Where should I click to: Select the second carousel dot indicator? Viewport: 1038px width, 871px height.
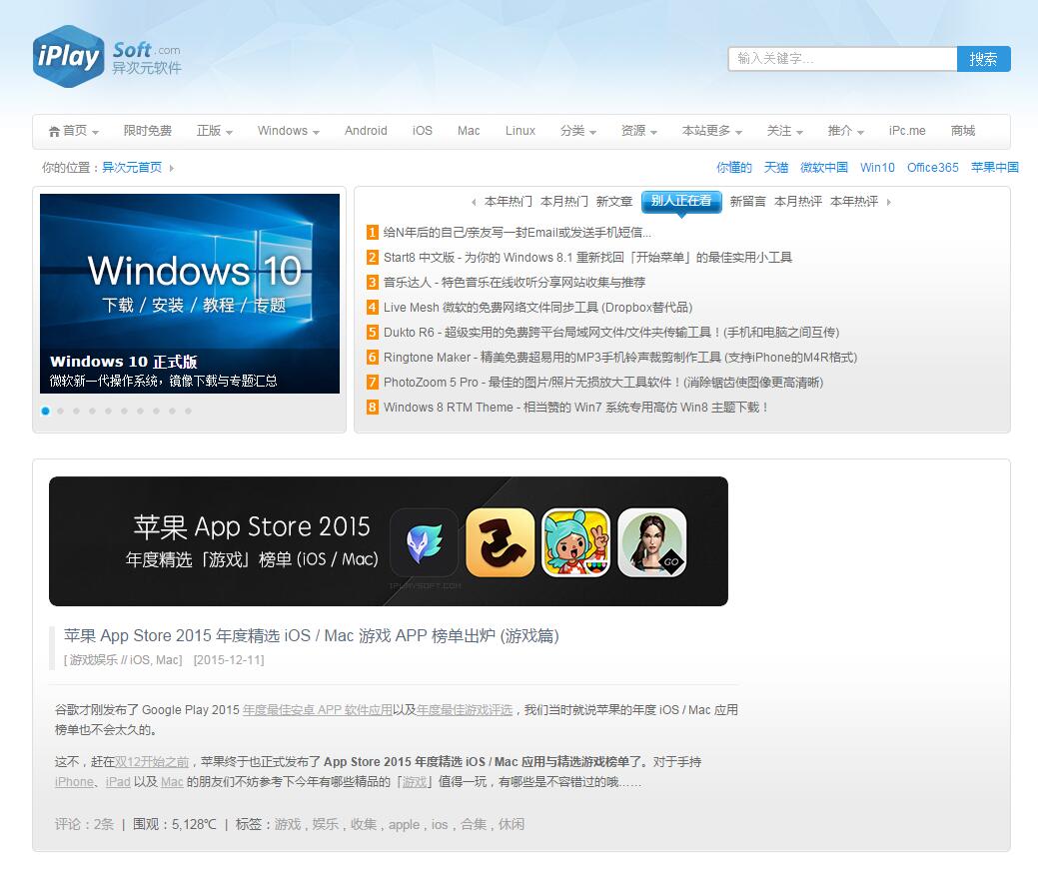[x=61, y=411]
